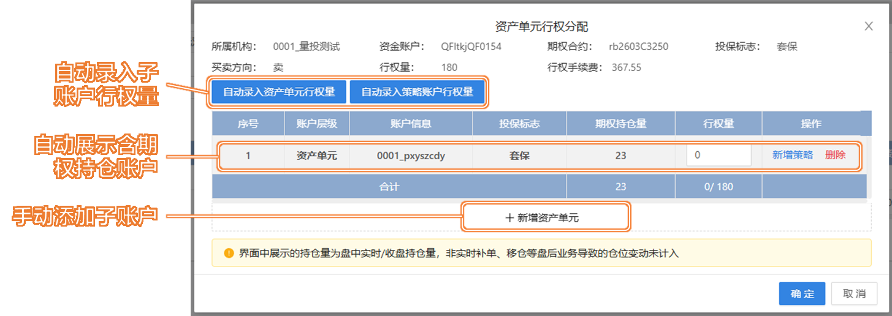Close the 资产单元行权分配 dialog
This screenshot has width=892, height=316.
click(x=868, y=26)
